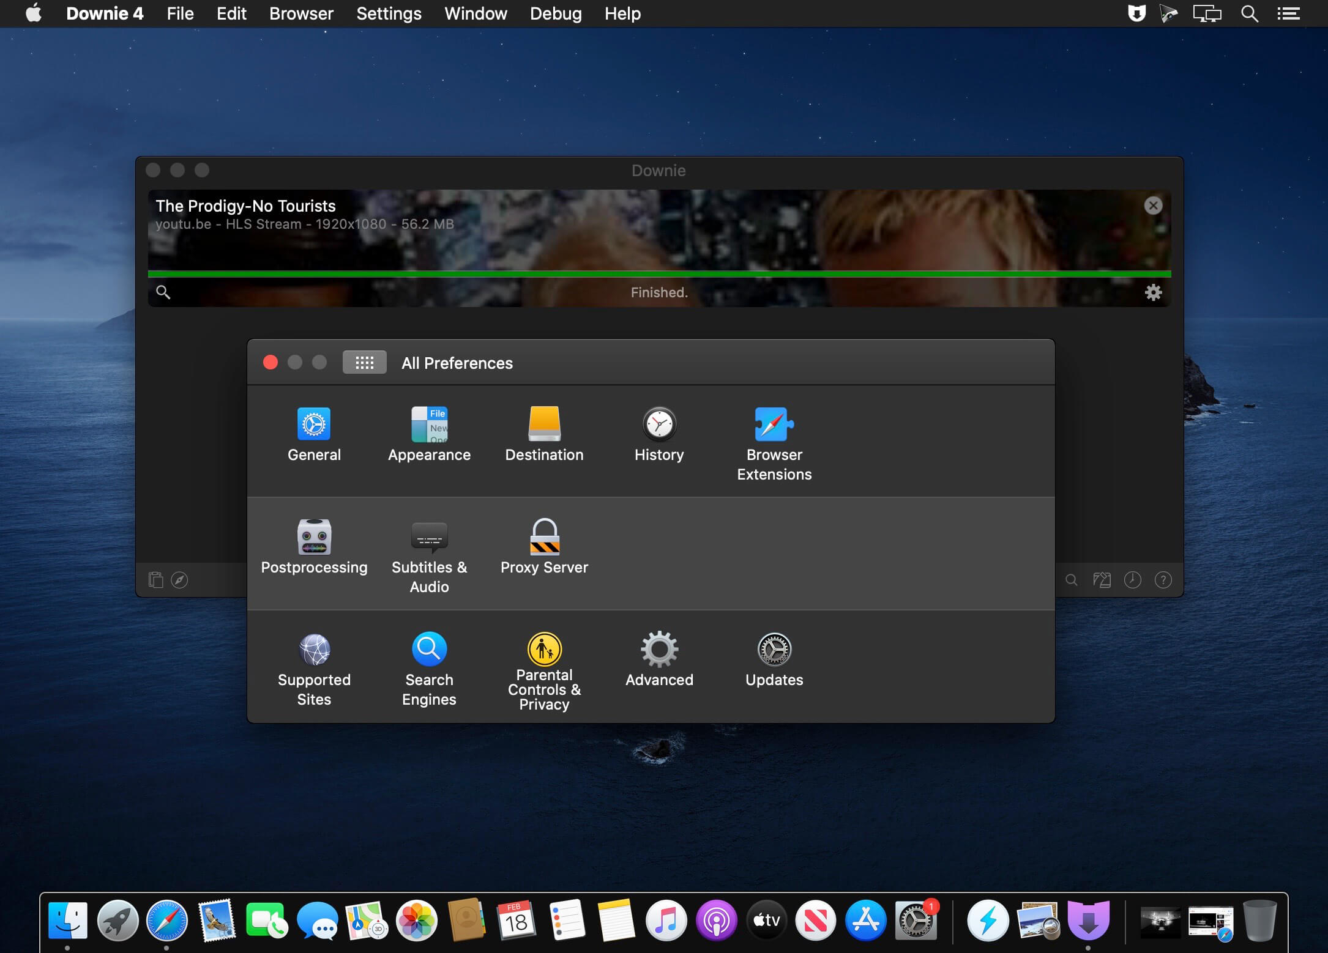
Task: Click the Settings gear icon in download row
Action: 1153,292
